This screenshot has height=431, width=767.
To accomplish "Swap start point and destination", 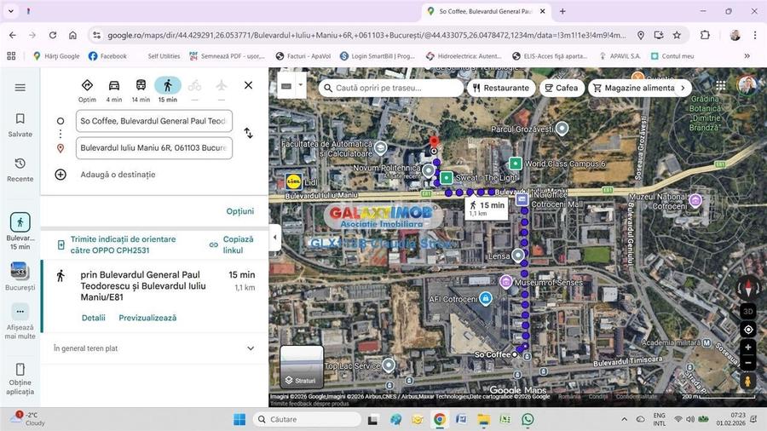I will coord(248,134).
